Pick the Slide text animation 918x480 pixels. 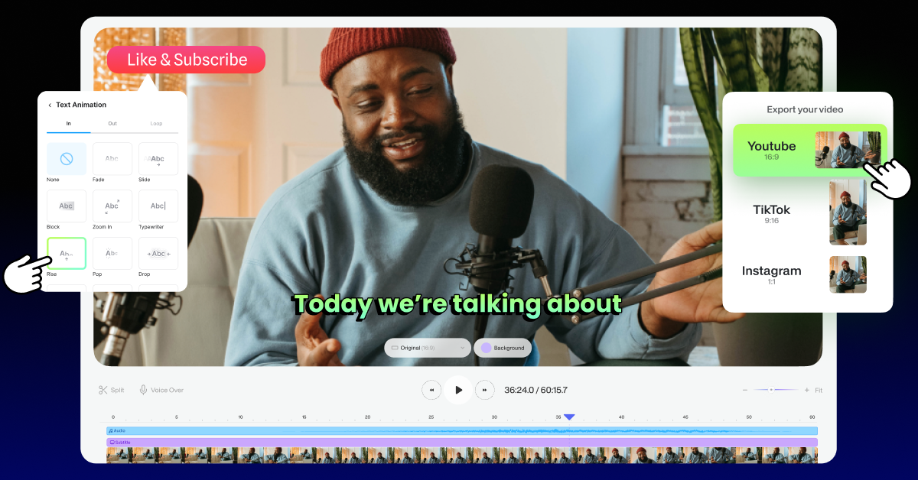(158, 159)
